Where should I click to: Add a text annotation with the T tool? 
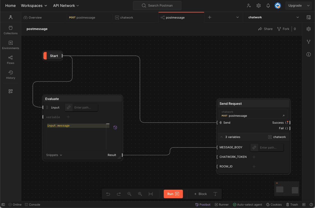(x=215, y=194)
